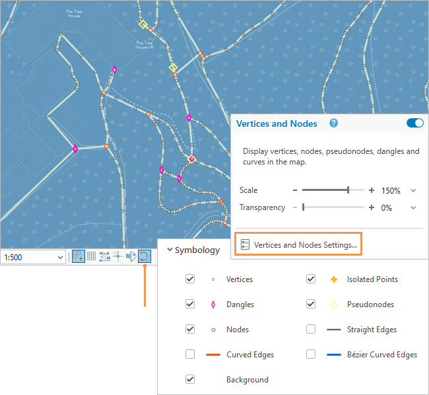This screenshot has width=429, height=395.
Task: Click the yellow pseudonode marker near Tree House Inn
Action: pos(143,24)
